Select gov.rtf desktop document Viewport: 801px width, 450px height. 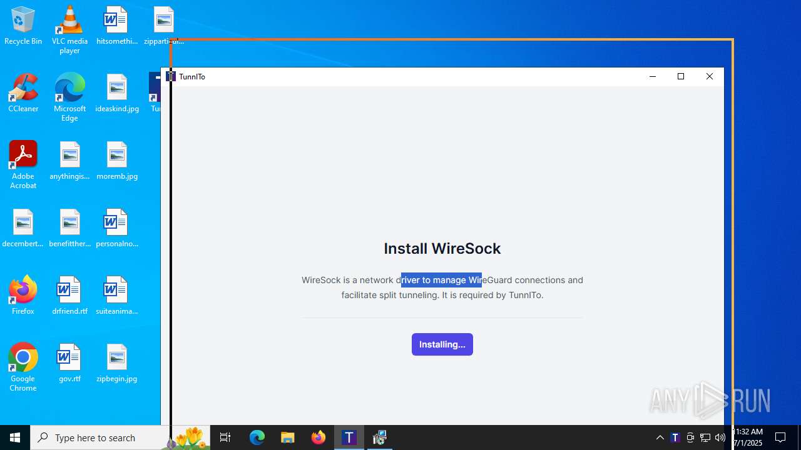(x=69, y=363)
